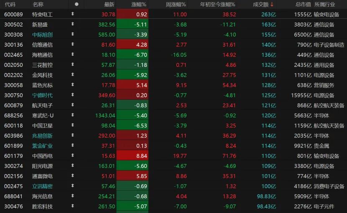Image resolution: width=347 pixels, height=213 pixels.
Task: Open stock 宁德时代 link
Action: [x=42, y=95]
